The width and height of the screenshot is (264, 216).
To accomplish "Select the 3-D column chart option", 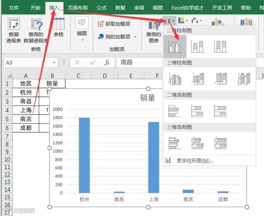I will point(244,79).
